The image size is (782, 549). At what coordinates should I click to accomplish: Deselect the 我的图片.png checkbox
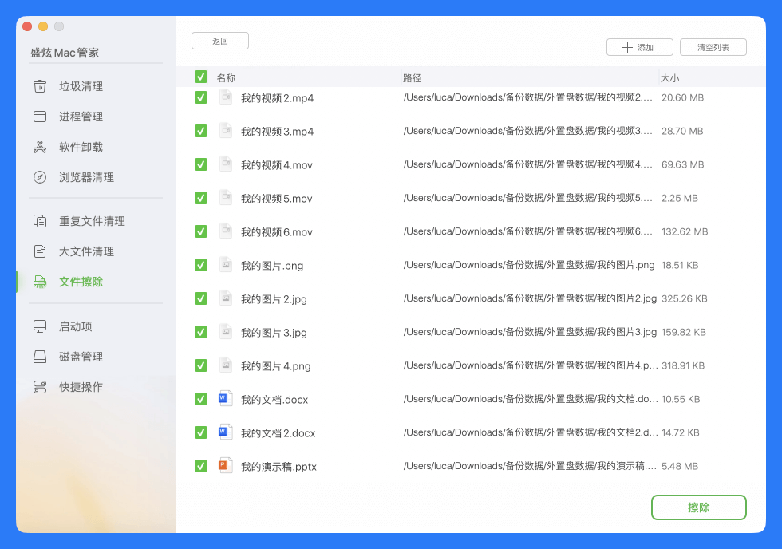199,265
